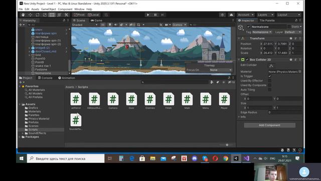
Task: Click Search by Type icon in Project
Action: [x=212, y=82]
